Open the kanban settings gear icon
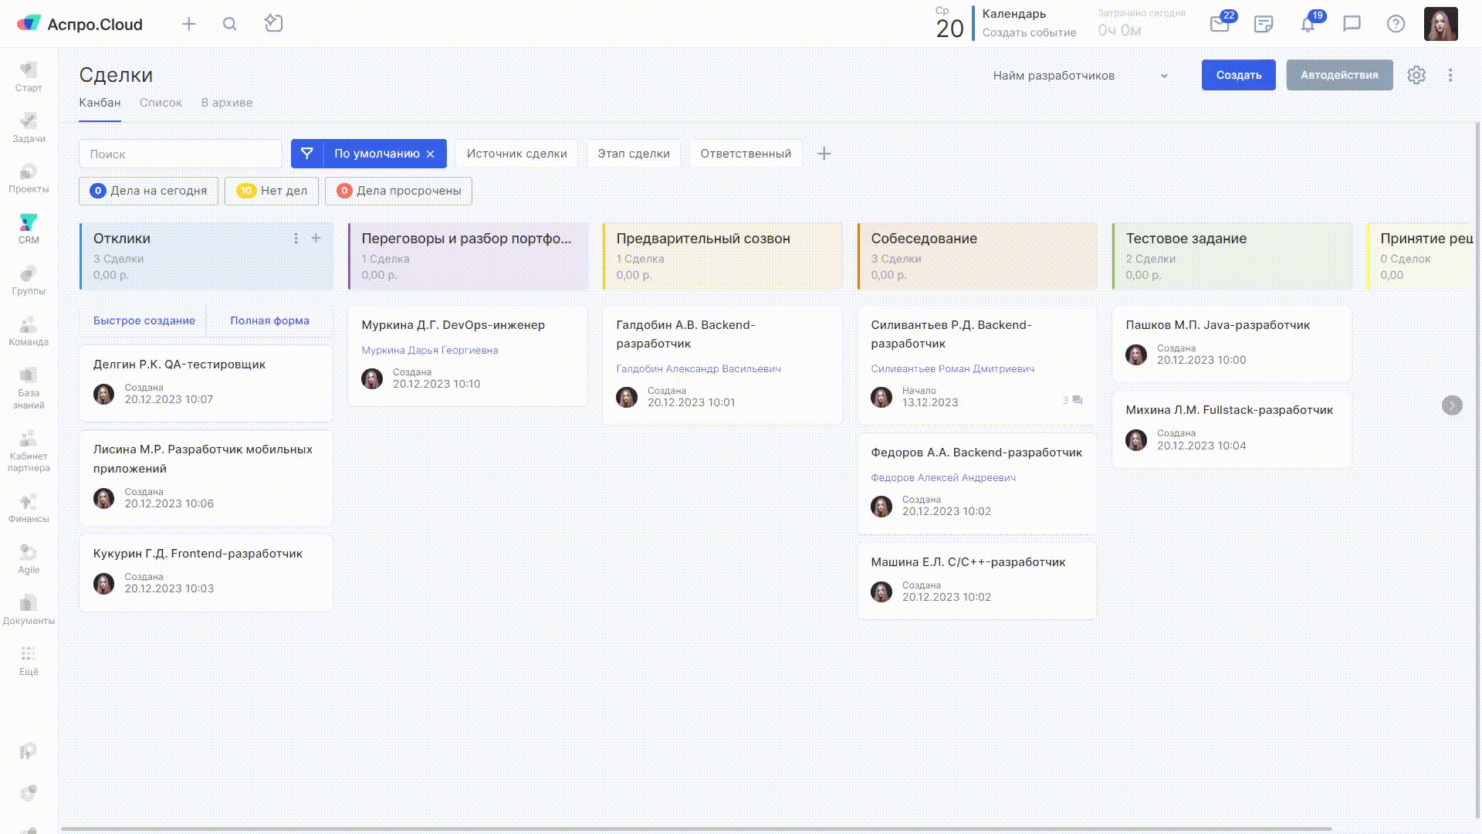 (x=1416, y=75)
